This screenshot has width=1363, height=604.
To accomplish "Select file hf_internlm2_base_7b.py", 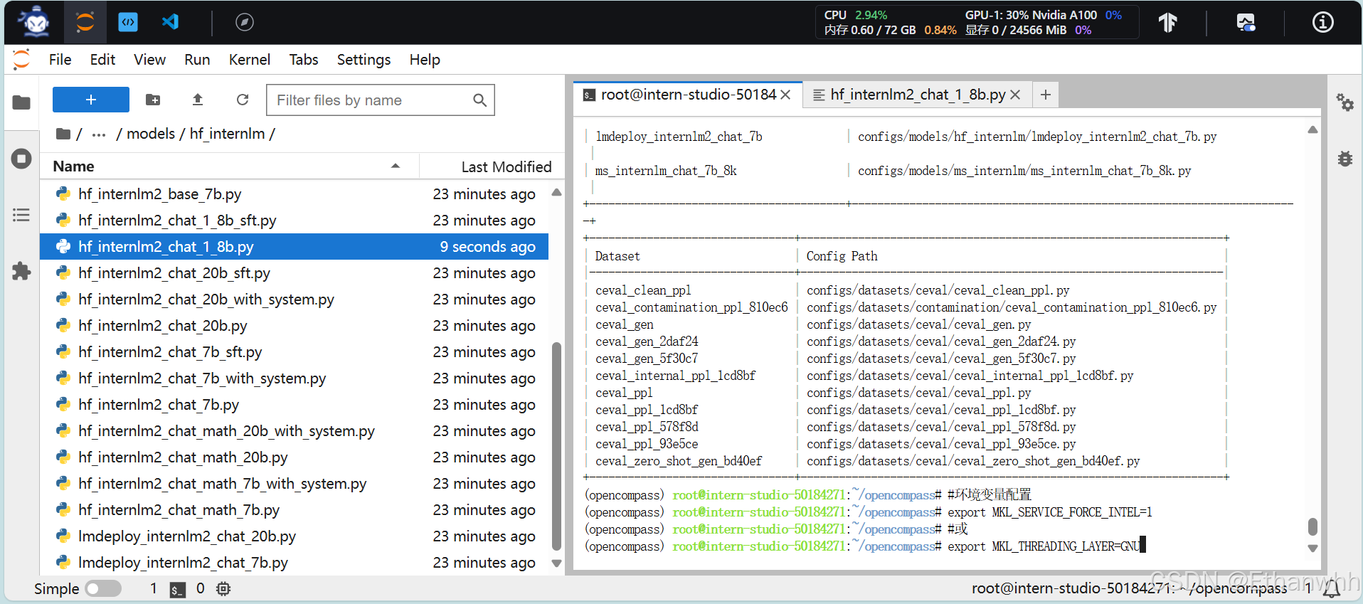I will point(294,194).
